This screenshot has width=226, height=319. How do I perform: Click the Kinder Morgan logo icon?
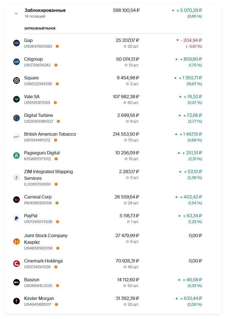coord(17,301)
